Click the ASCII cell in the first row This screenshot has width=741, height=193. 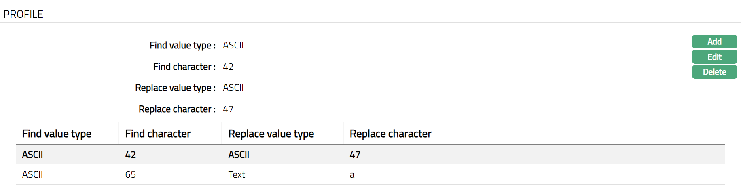32,155
